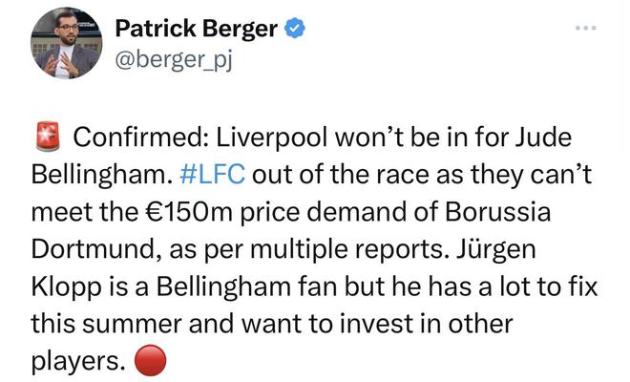Open Patrick Berger's profile picture

click(x=65, y=43)
